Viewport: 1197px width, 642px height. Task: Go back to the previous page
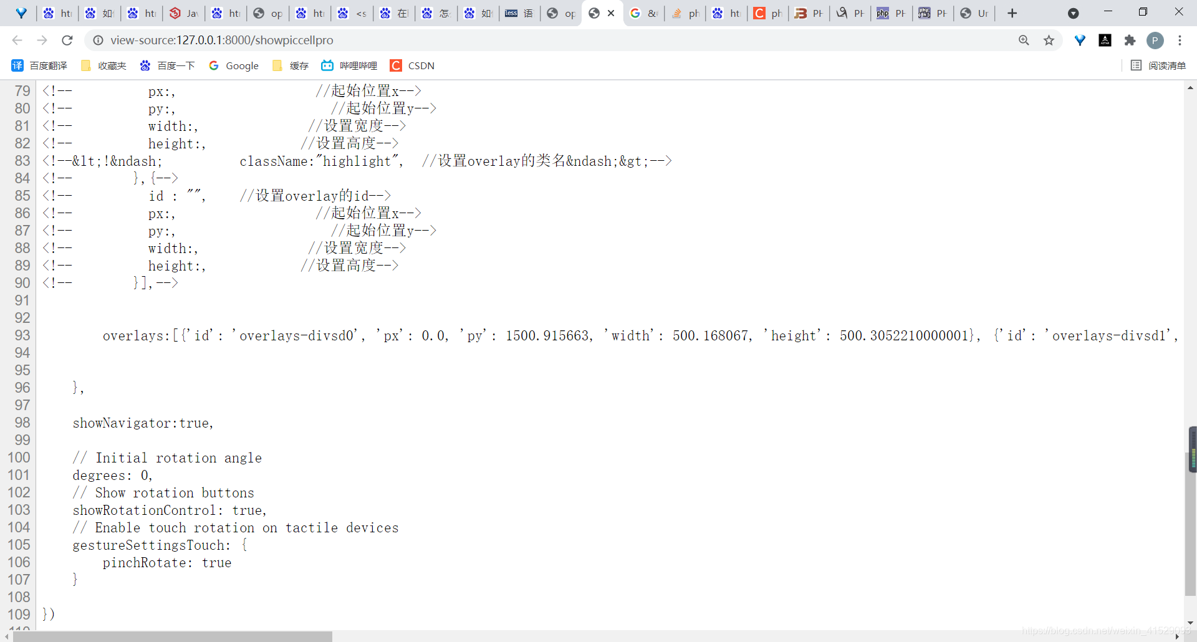[17, 40]
